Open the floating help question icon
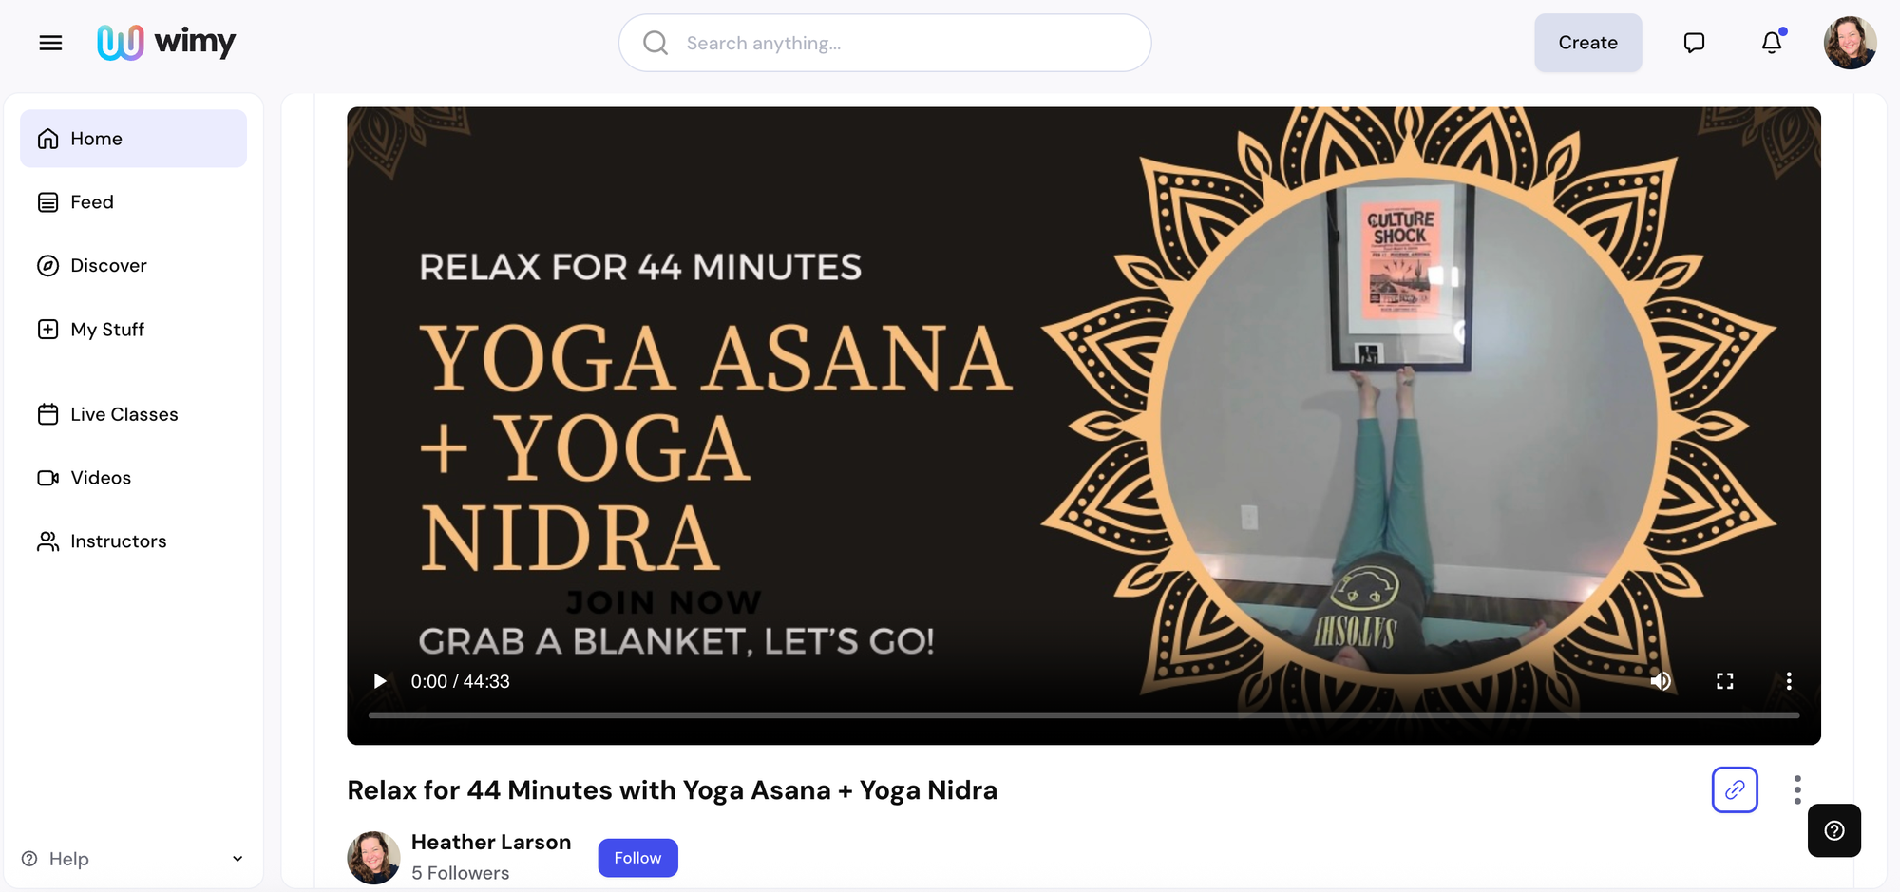 pos(1834,830)
